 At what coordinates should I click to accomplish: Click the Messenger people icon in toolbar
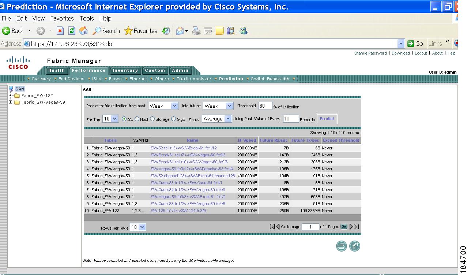pos(243,31)
